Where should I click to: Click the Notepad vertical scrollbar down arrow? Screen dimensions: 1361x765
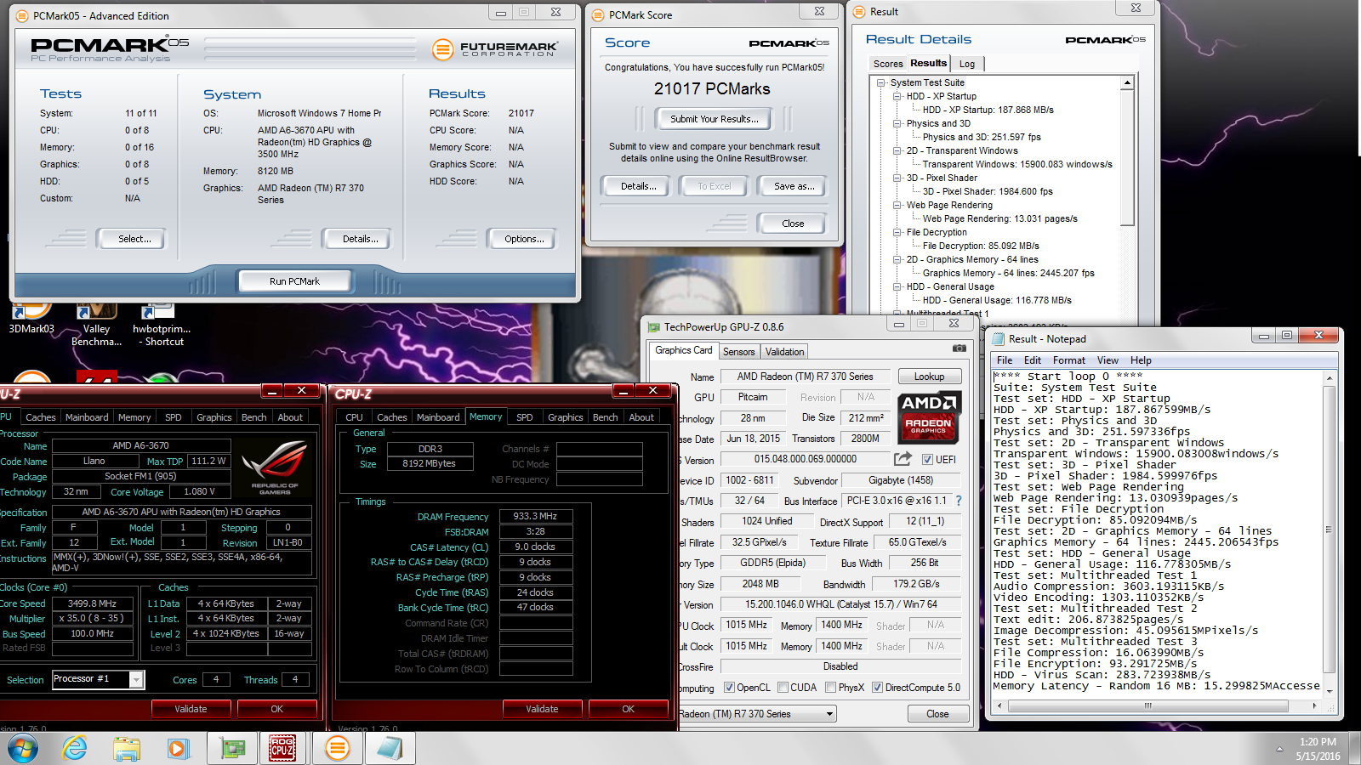click(x=1329, y=692)
